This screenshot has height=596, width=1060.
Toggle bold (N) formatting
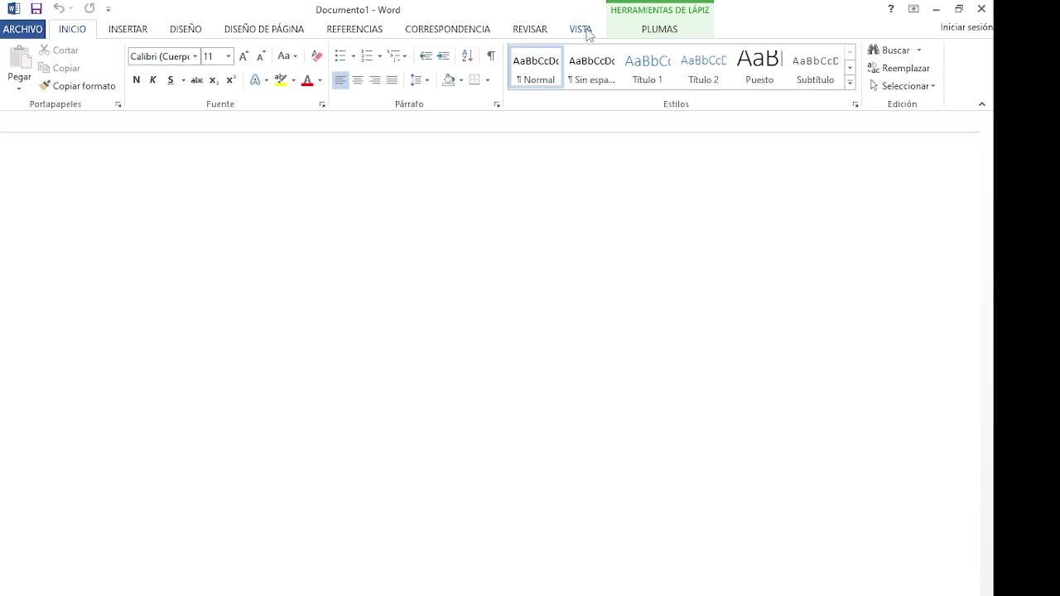point(137,80)
